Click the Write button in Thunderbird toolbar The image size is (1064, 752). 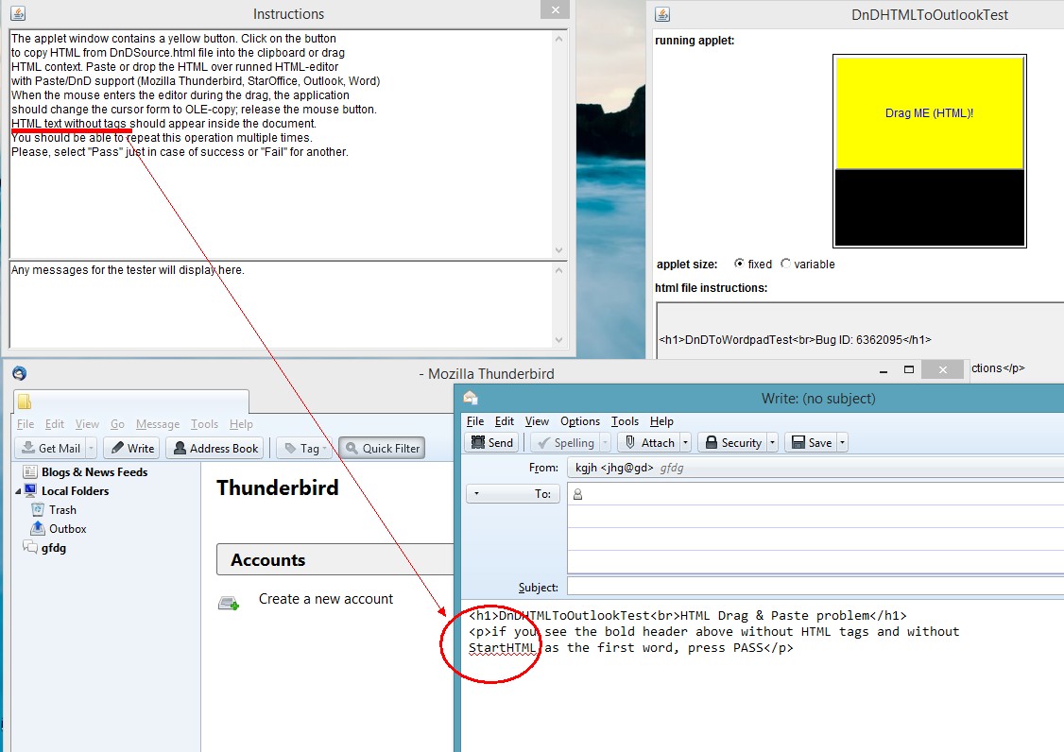point(130,449)
